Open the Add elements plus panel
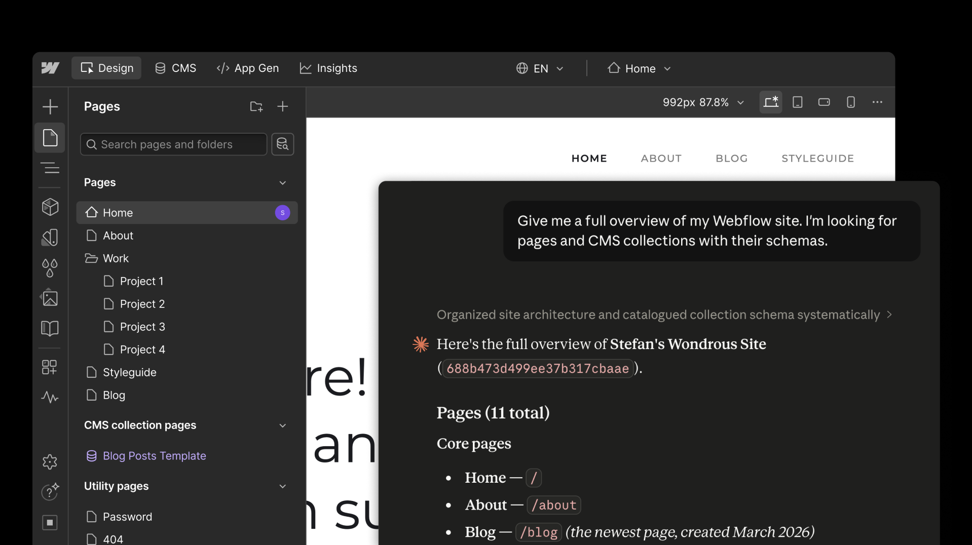The image size is (972, 545). (x=50, y=106)
